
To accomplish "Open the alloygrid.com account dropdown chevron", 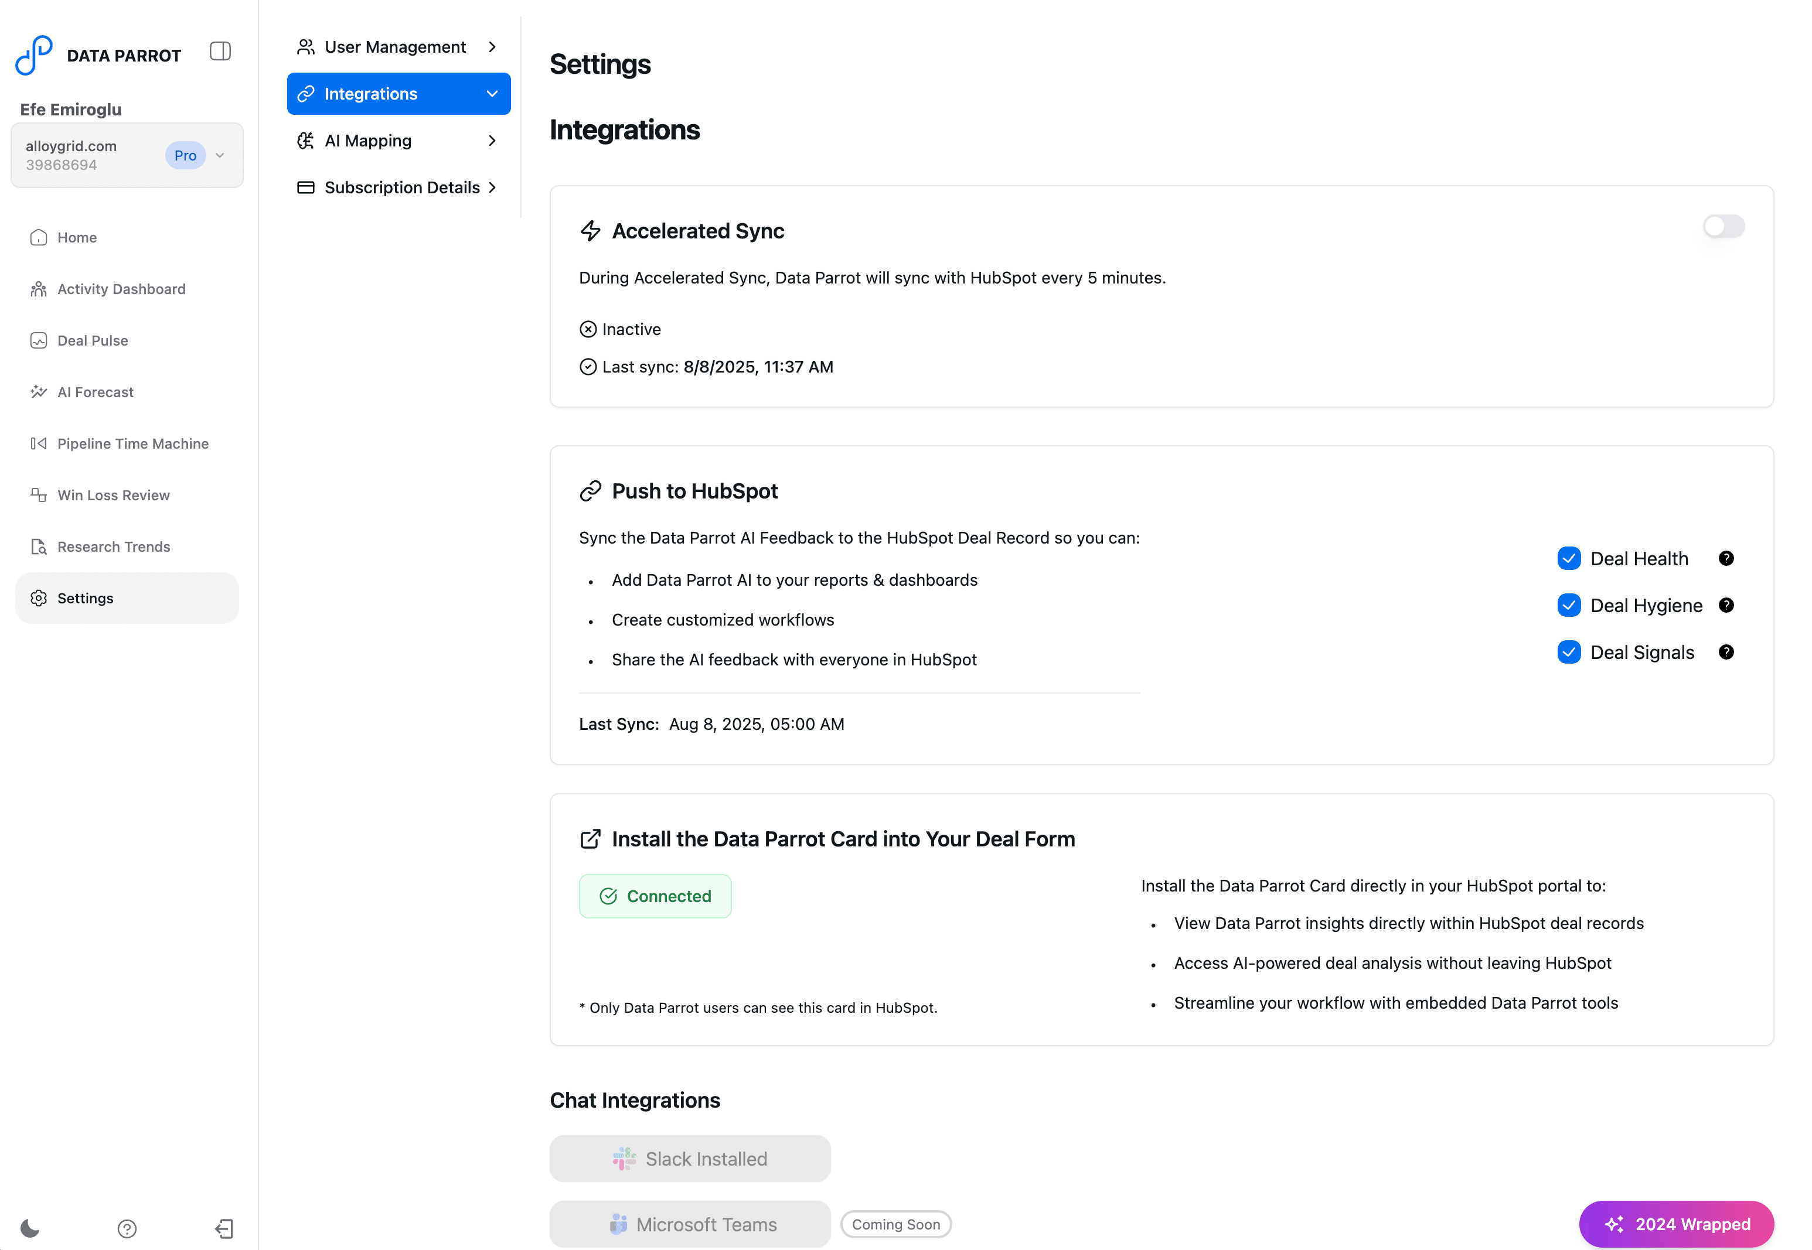I will [x=220, y=155].
